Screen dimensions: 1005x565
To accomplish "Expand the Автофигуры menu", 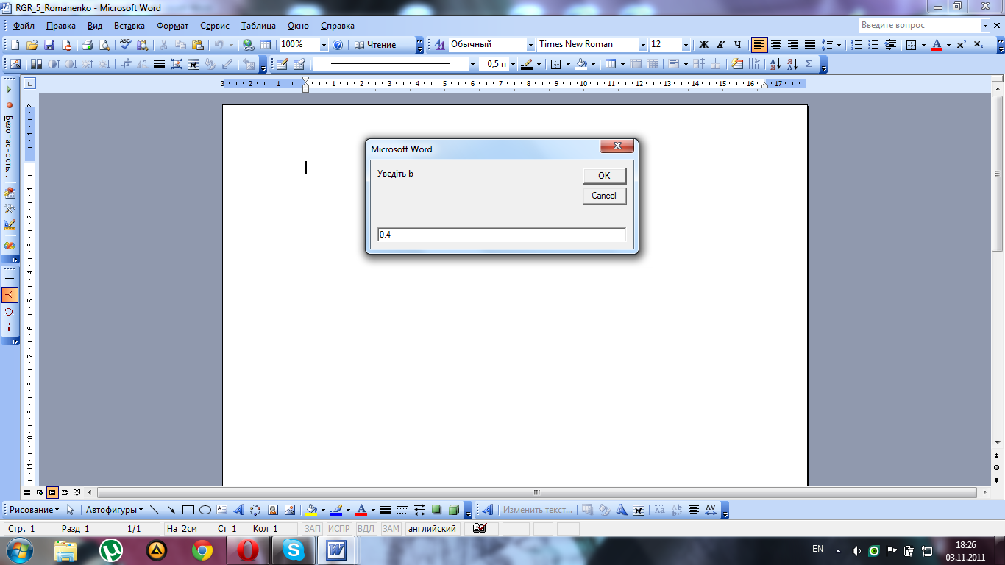I will pos(114,510).
